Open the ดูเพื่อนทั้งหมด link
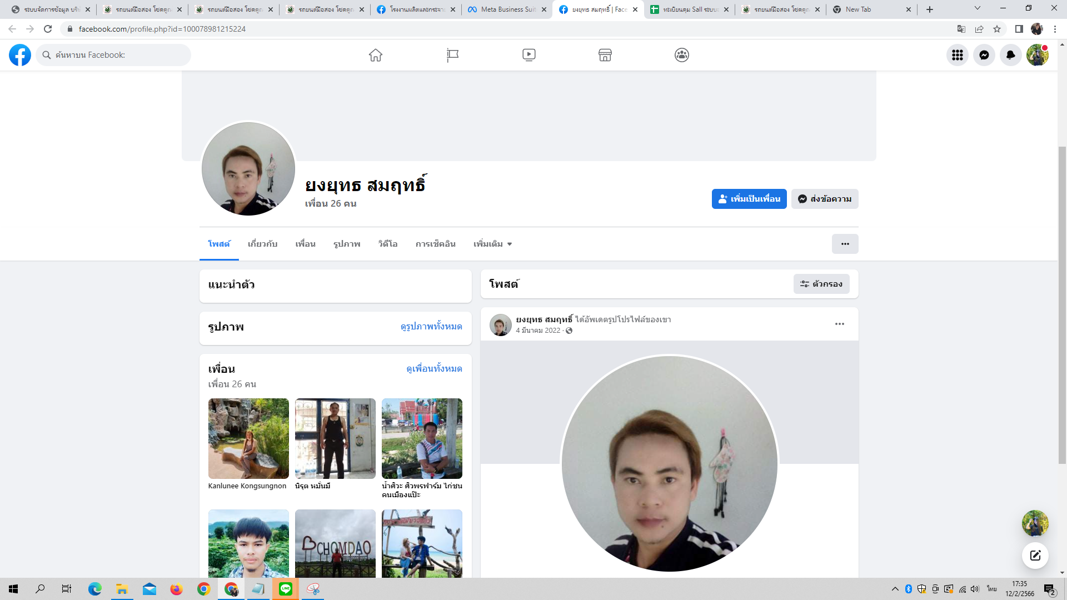Viewport: 1067px width, 600px height. pyautogui.click(x=434, y=369)
